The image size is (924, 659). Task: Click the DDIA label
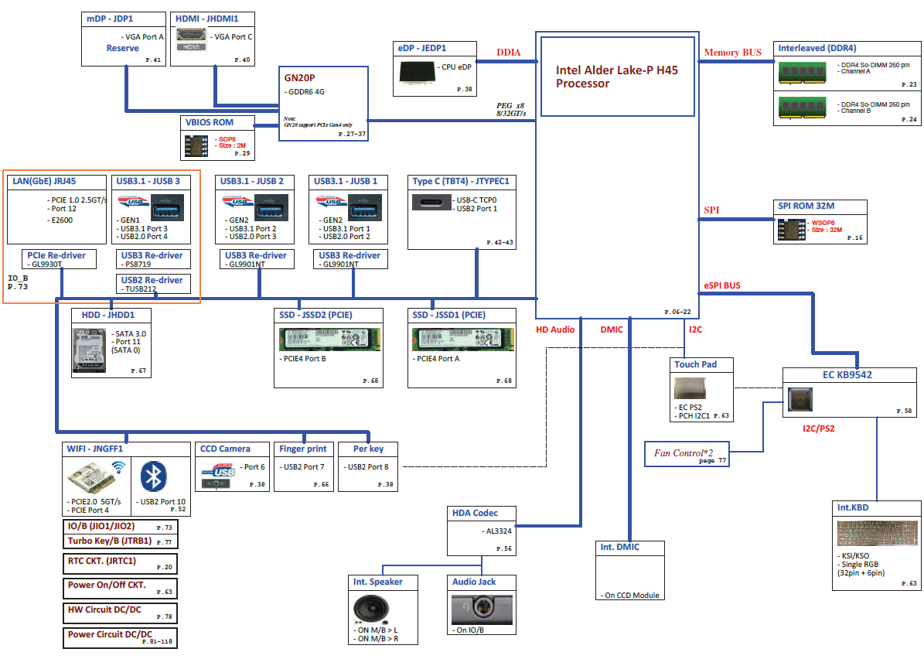(x=509, y=53)
